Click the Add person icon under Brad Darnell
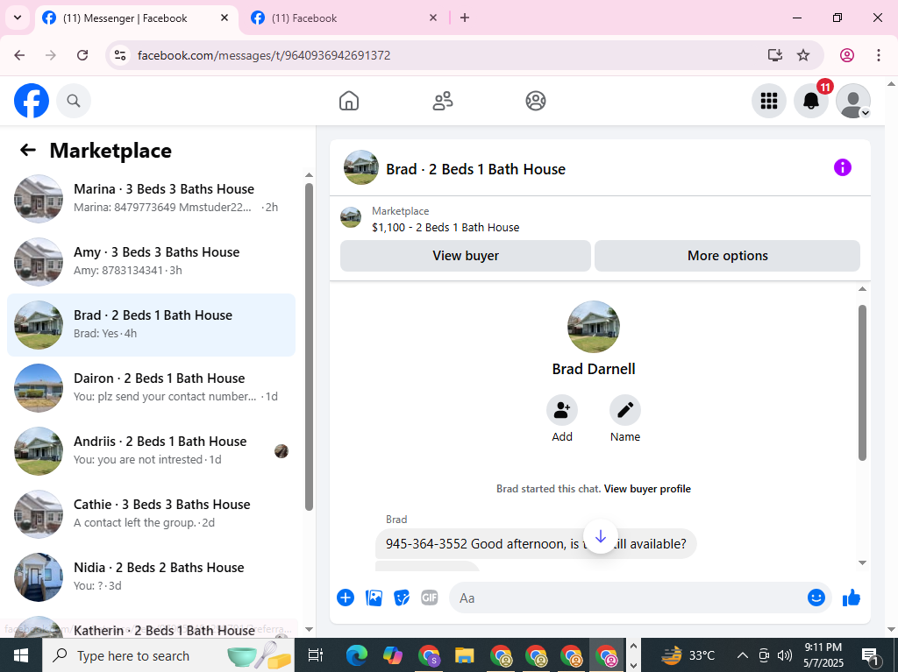 pyautogui.click(x=562, y=410)
